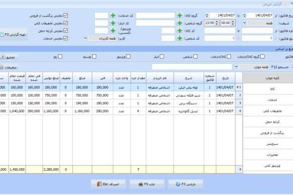
Task: Click the stepper of the to-date field
Action: [207, 15]
